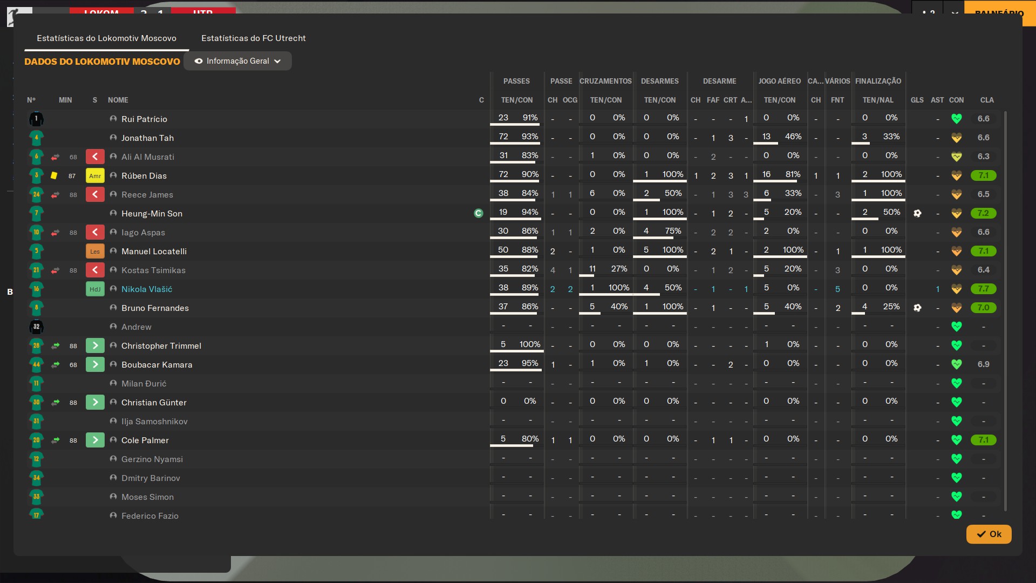
Task: Click Moses Simon's shirt number 33 icon
Action: [x=36, y=497]
